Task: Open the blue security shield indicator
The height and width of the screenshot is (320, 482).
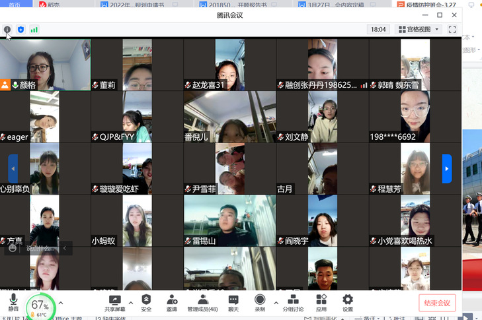Action: [x=20, y=30]
